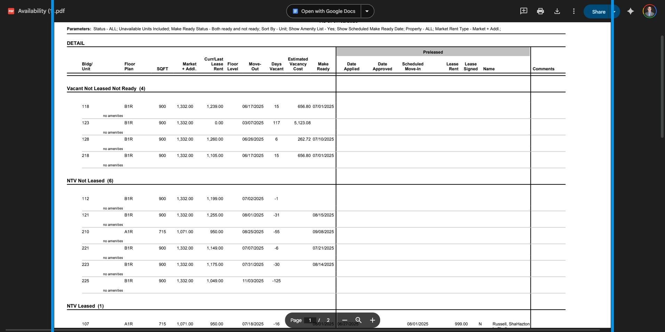Open the add comment tool

[x=523, y=11]
